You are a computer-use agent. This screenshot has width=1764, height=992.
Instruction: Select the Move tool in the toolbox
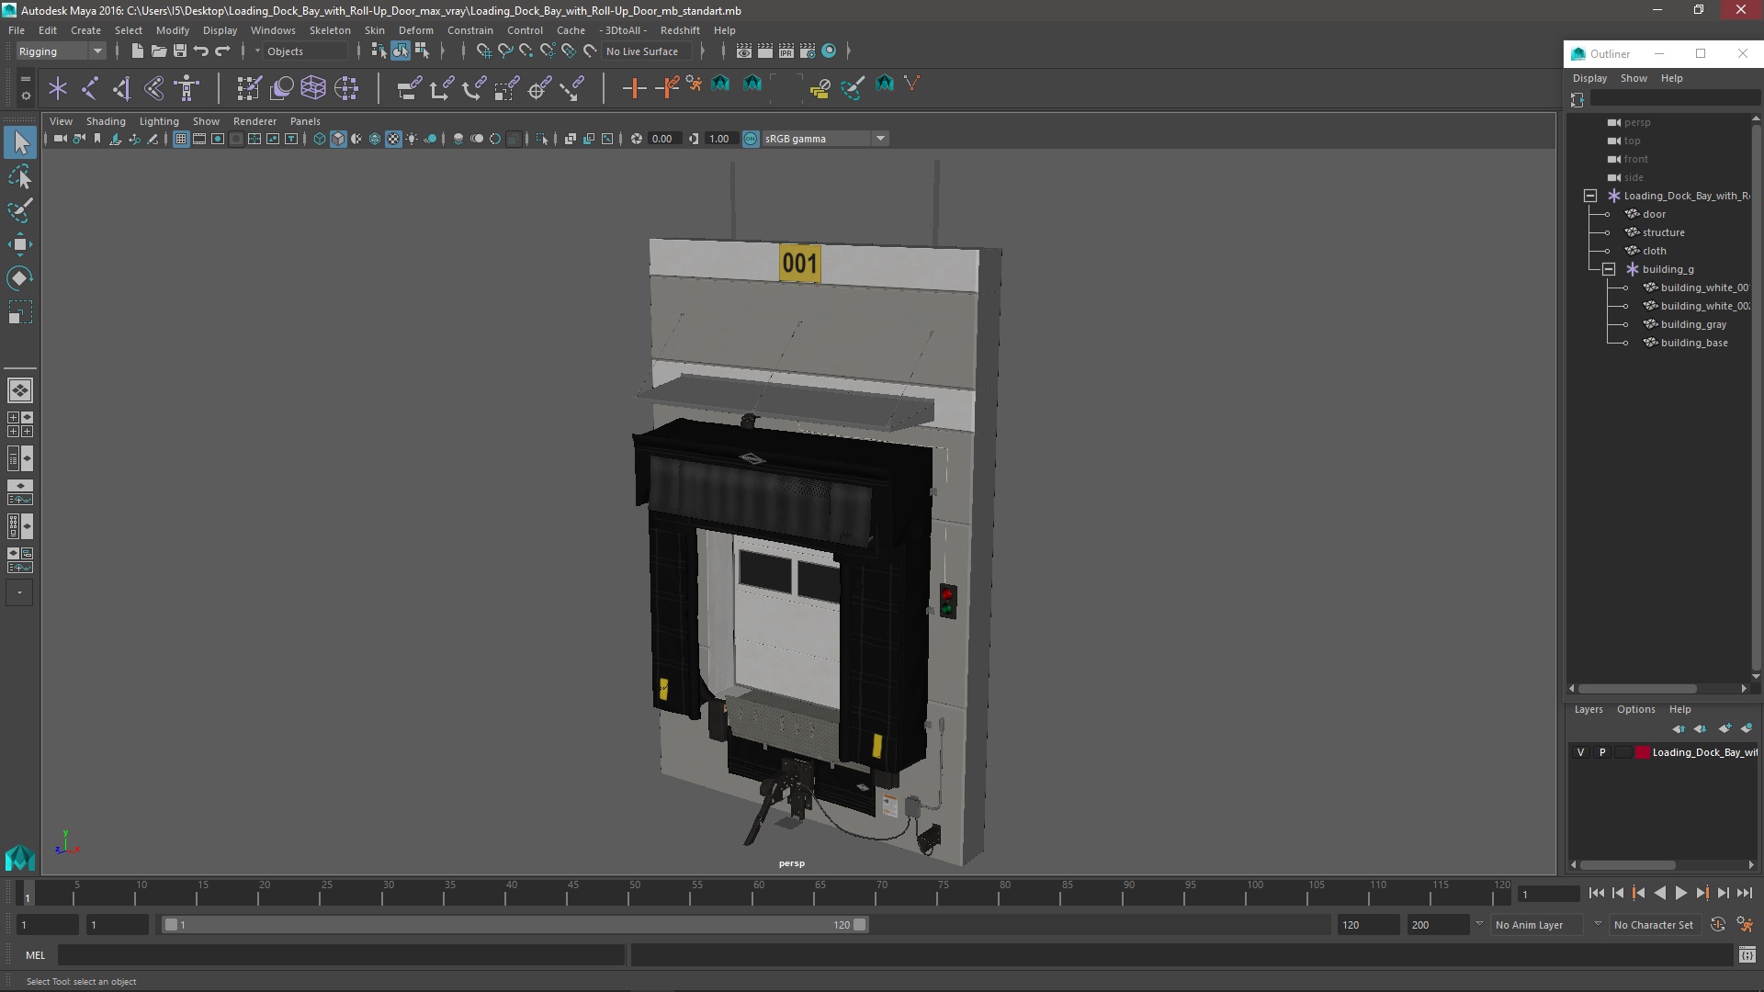(x=19, y=244)
